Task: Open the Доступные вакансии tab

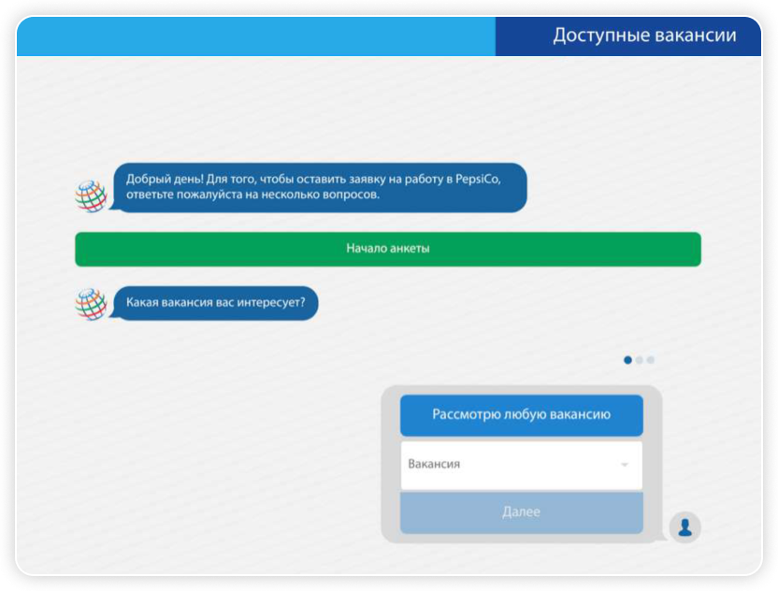Action: tap(628, 36)
